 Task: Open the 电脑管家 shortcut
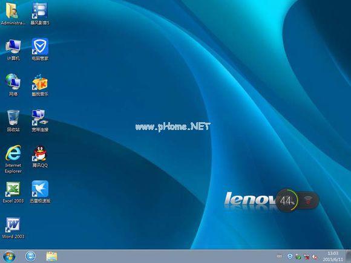(40, 50)
